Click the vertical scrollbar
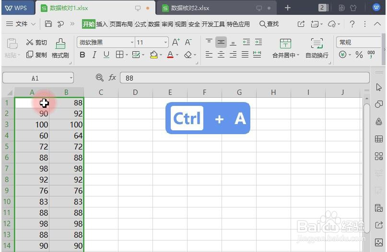387x252 pixels. pos(367,168)
